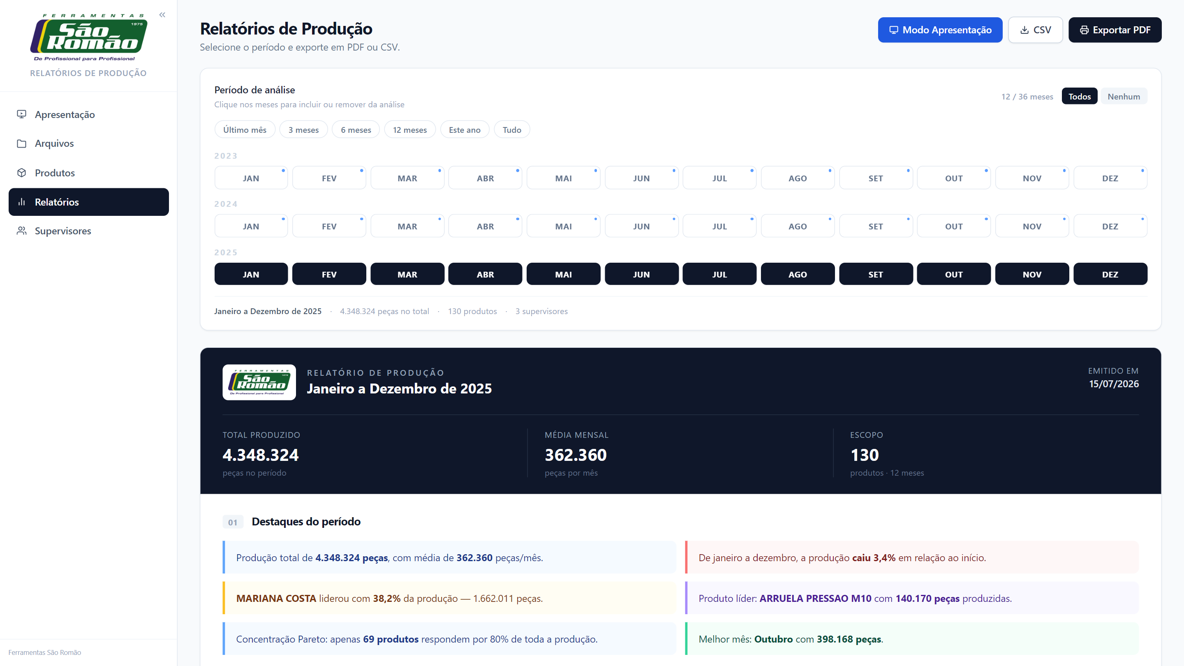Click the '01' section number badge

(233, 522)
